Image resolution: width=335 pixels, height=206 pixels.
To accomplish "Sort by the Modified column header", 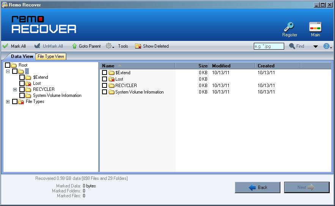I will 233,66.
